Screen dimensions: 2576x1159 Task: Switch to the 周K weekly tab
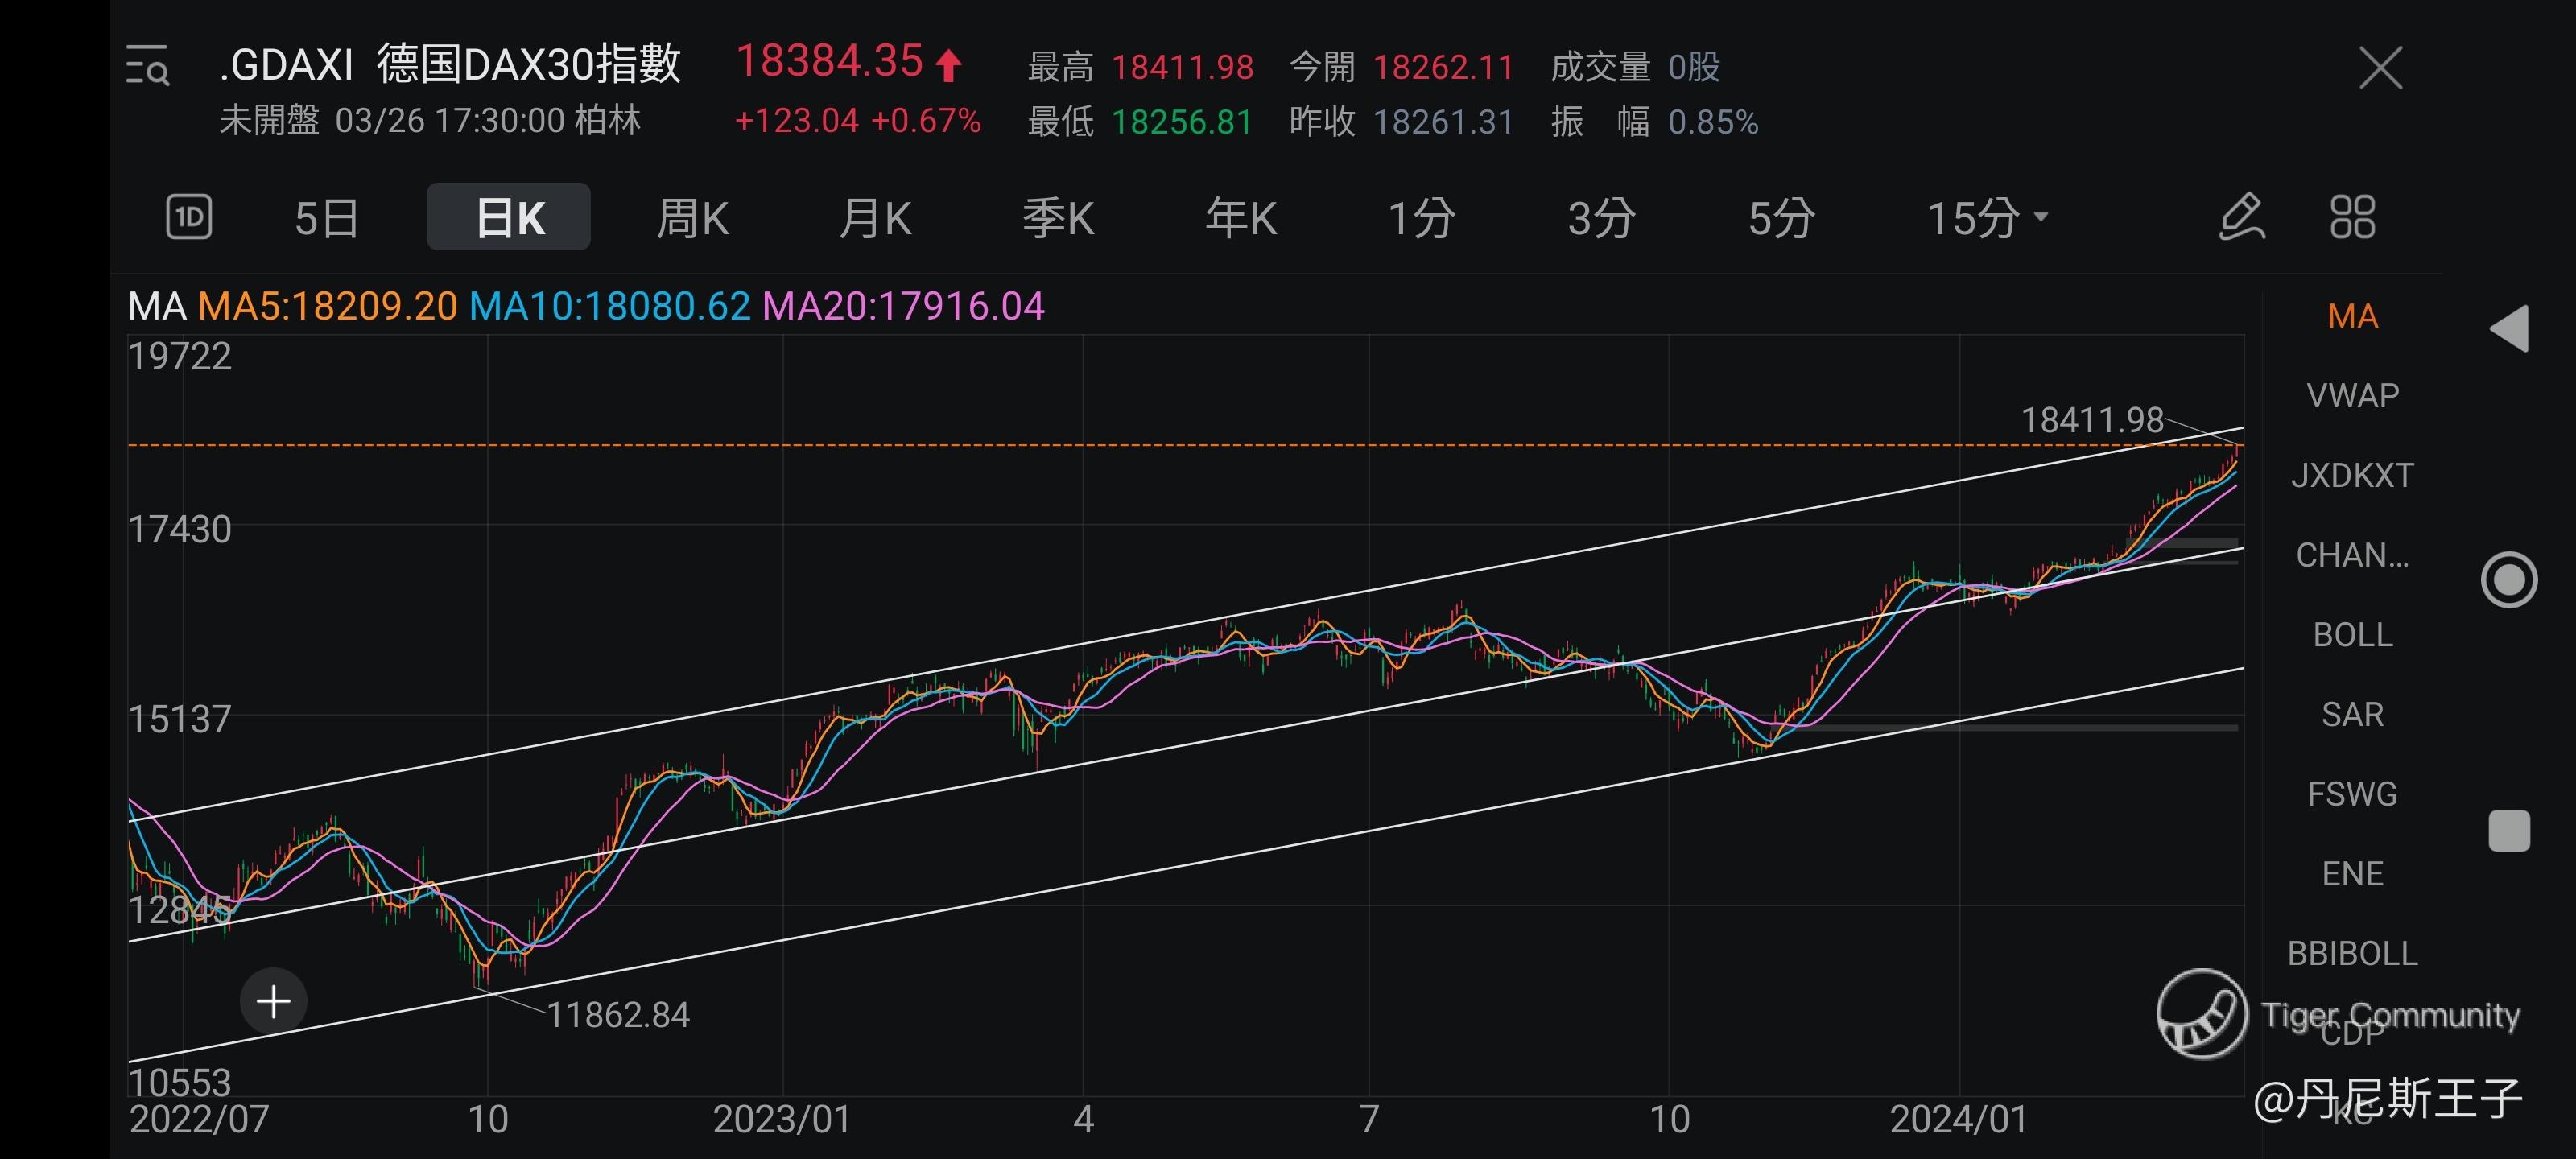692,218
